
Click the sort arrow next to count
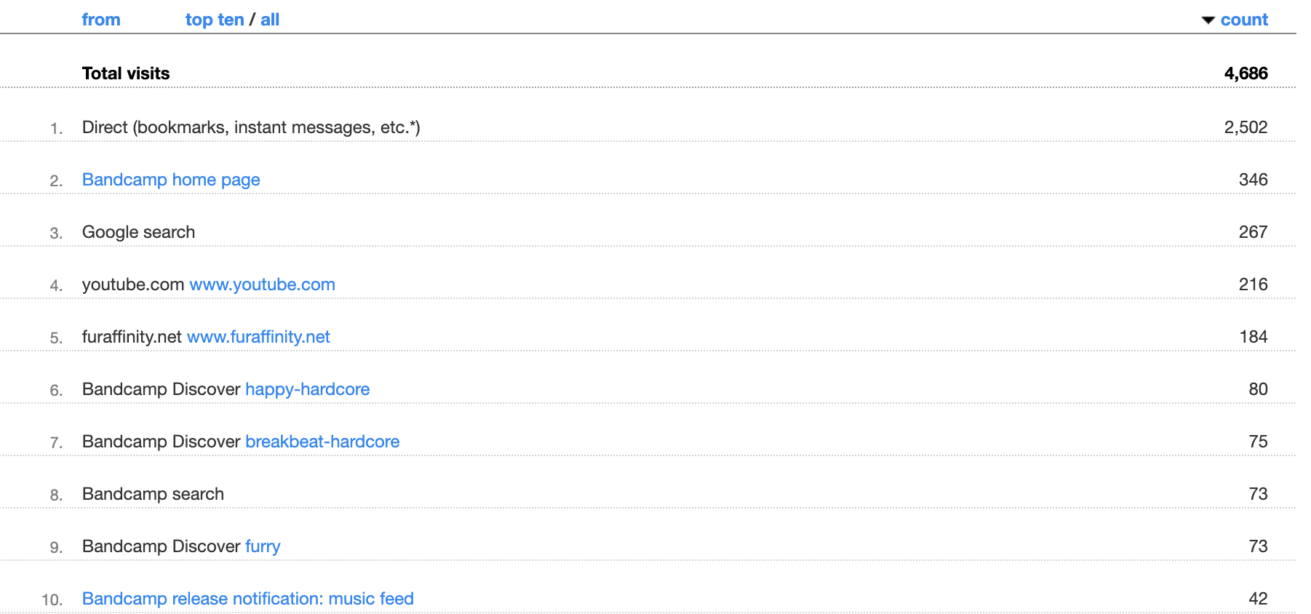click(1208, 20)
